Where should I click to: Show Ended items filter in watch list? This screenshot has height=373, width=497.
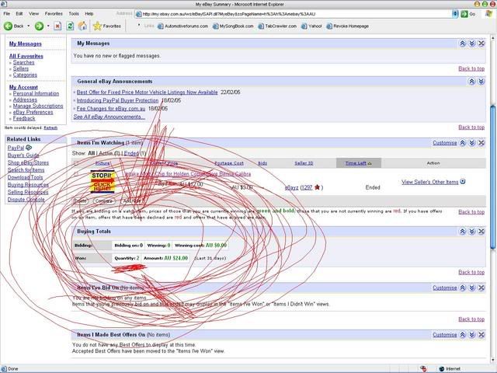coord(131,153)
